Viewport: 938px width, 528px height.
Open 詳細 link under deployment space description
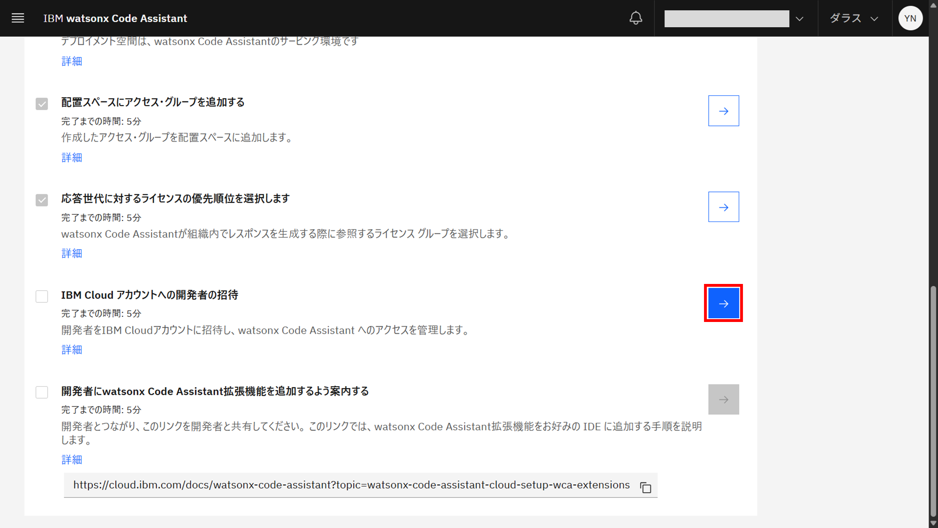click(72, 61)
